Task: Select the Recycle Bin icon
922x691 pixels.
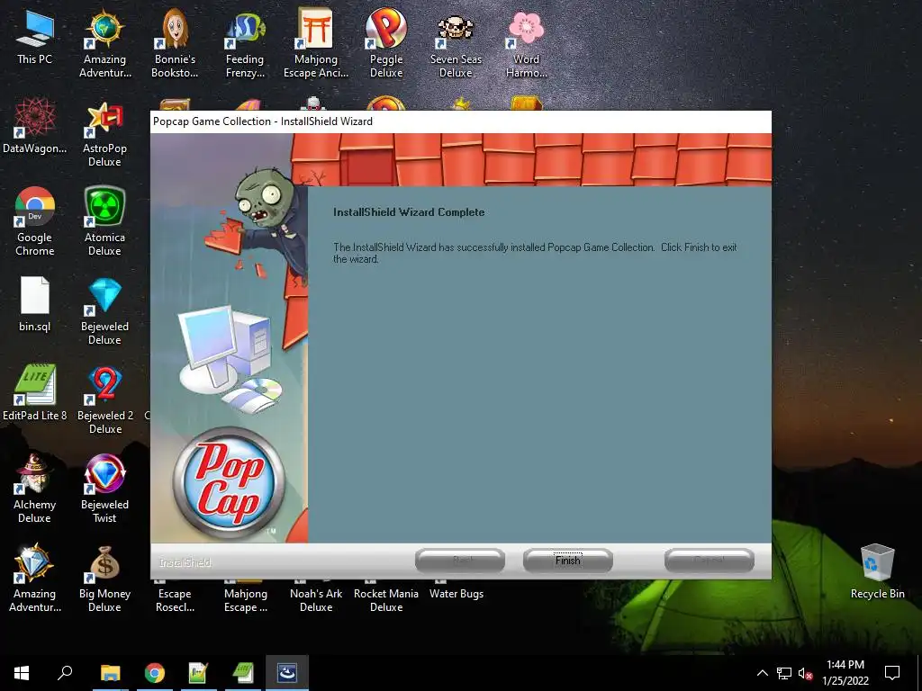Action: click(877, 571)
